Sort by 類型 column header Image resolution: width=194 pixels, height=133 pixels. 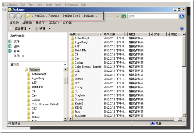coord(139,34)
